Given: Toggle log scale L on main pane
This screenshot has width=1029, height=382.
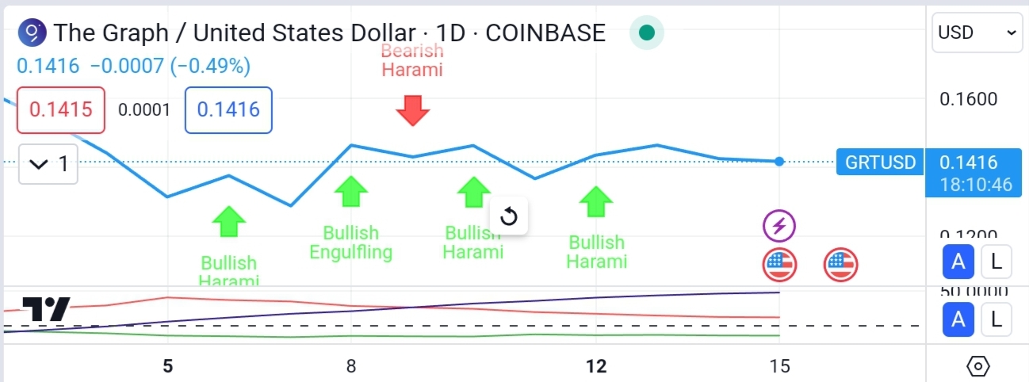Looking at the screenshot, I should pos(996,260).
